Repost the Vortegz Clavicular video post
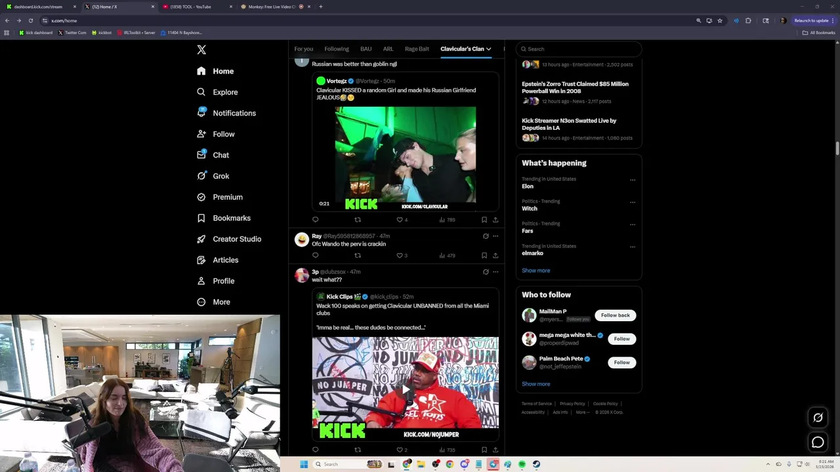 point(358,220)
